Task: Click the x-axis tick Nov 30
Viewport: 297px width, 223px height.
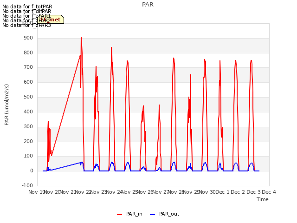Action: (x=207, y=192)
